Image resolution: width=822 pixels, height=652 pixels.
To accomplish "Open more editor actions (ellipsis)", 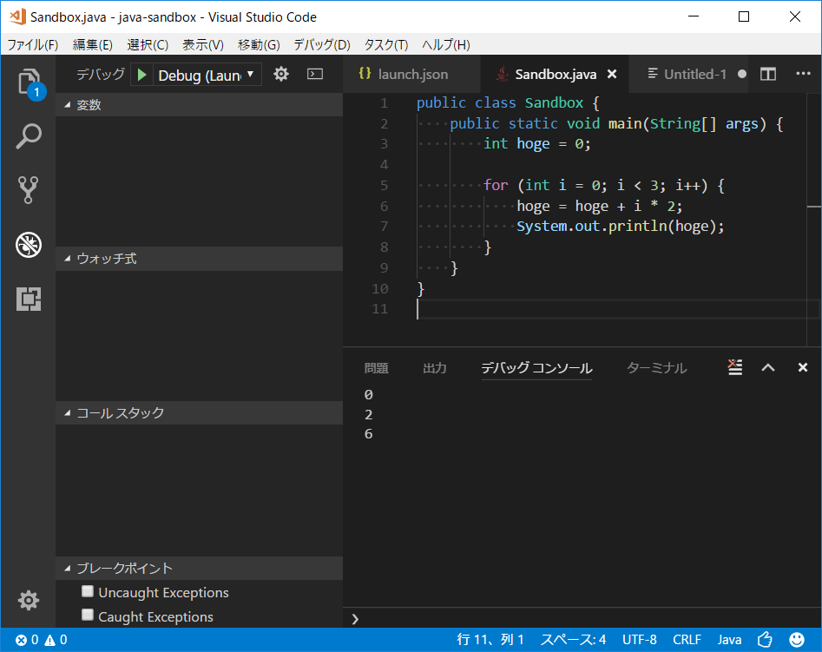I will coord(803,74).
